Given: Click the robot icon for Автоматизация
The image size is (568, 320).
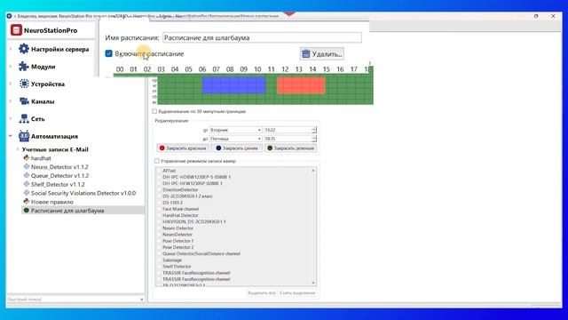Looking at the screenshot, I should tap(24, 136).
